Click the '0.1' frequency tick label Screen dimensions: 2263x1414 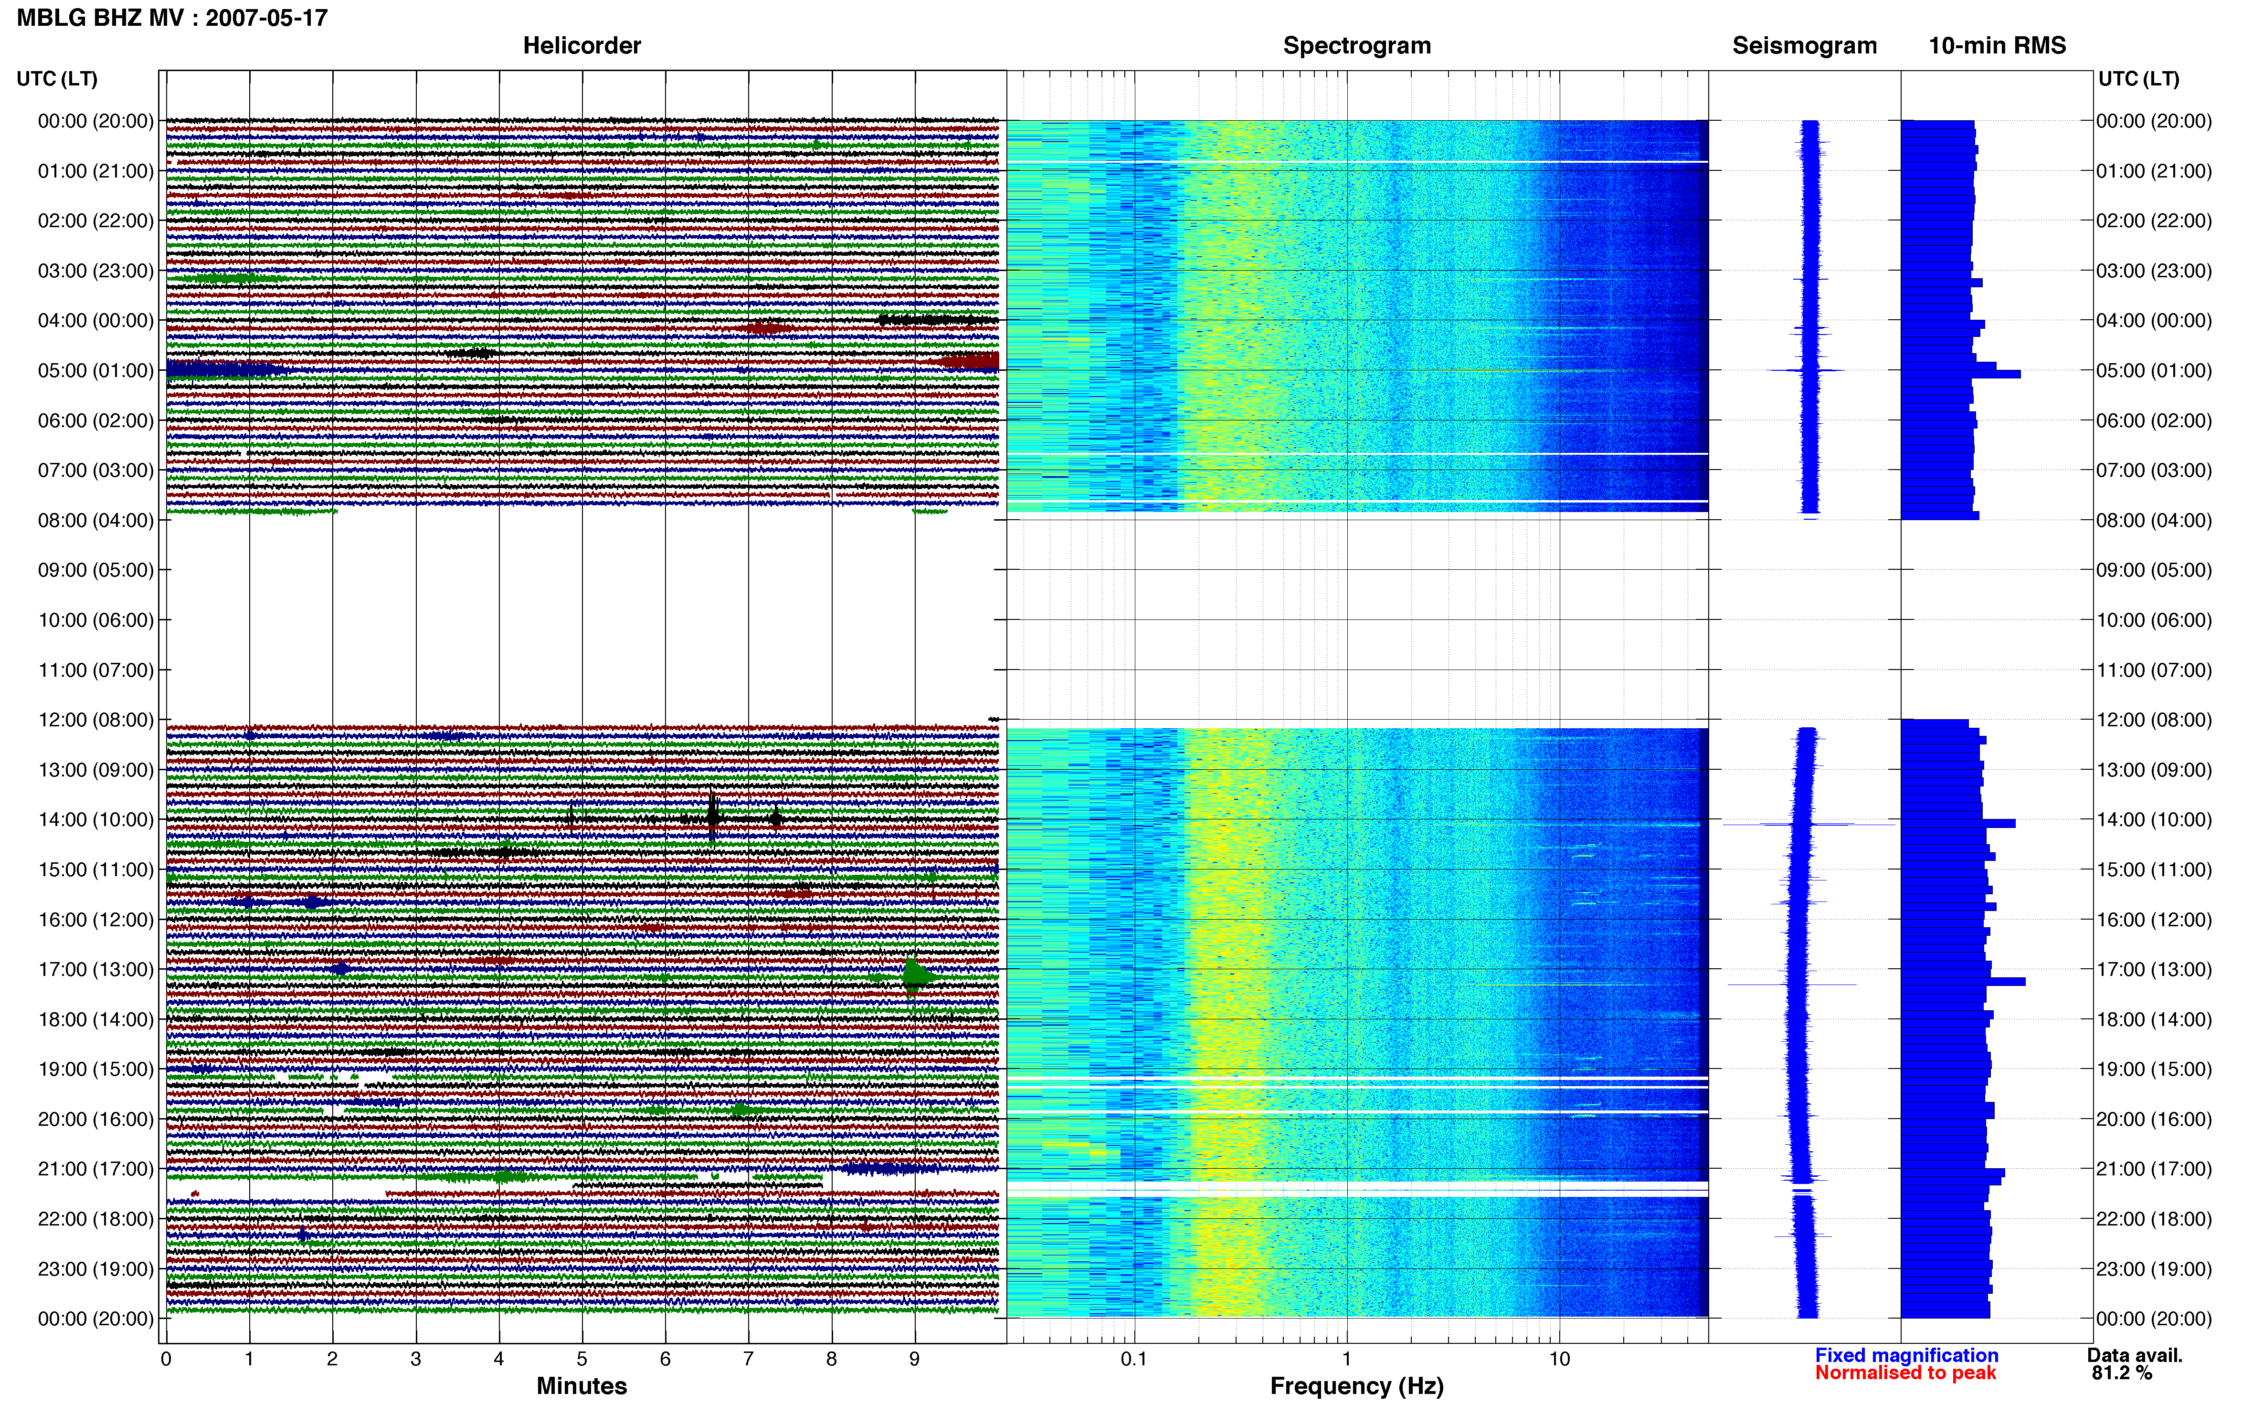[1134, 1359]
